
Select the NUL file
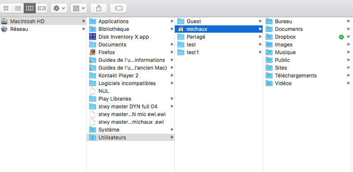103,91
